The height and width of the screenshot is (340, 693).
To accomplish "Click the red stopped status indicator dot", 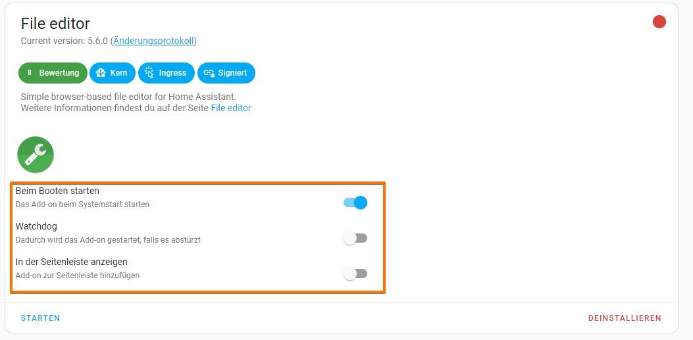I will tap(659, 22).
